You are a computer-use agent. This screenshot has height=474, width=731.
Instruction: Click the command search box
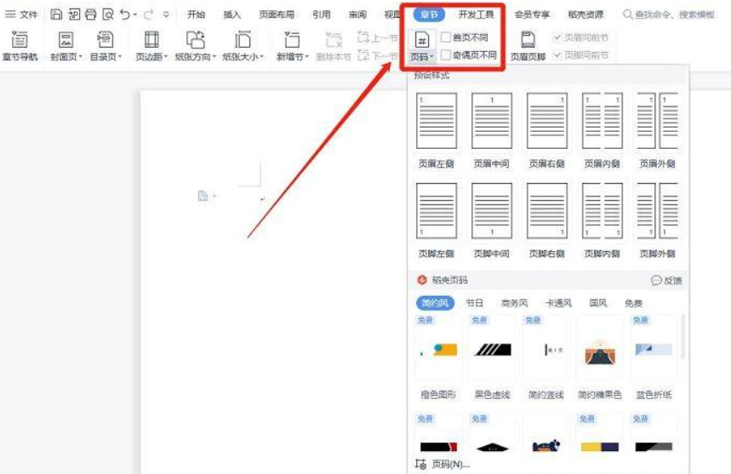pyautogui.click(x=669, y=15)
